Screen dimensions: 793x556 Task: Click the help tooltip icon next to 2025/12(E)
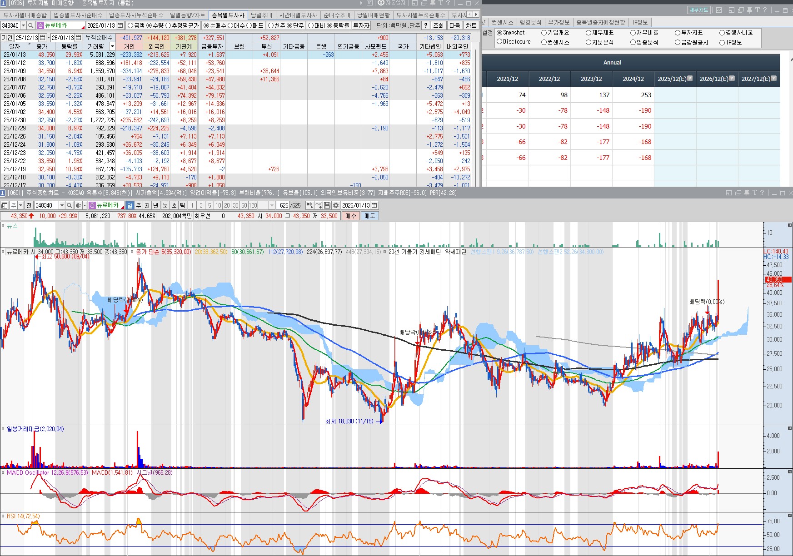pos(690,78)
